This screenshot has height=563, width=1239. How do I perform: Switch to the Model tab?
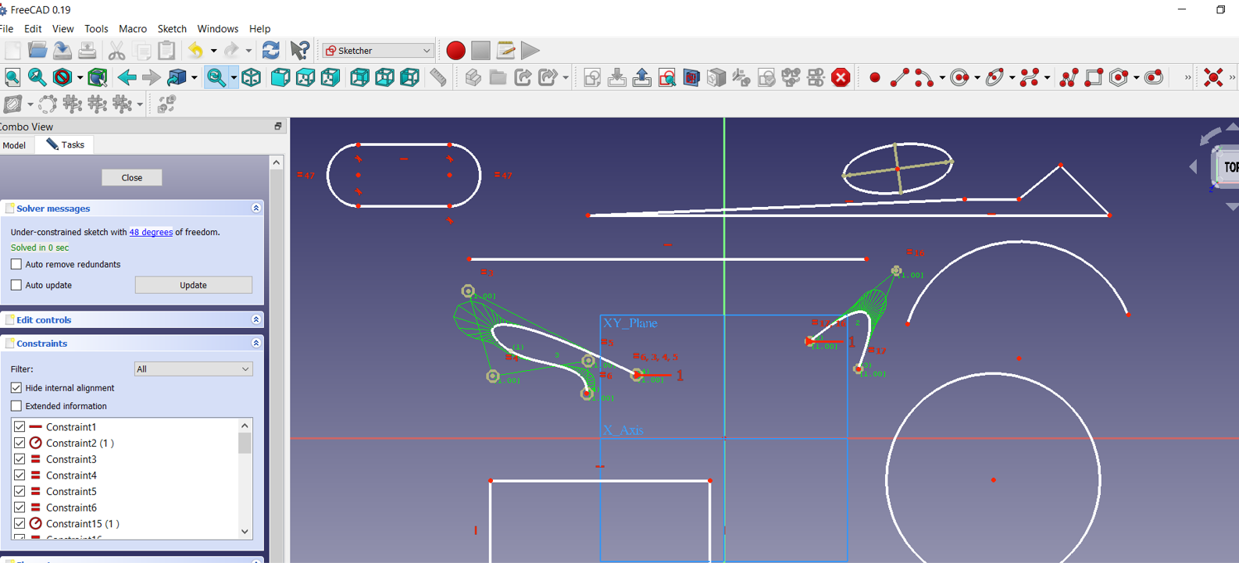tap(14, 145)
